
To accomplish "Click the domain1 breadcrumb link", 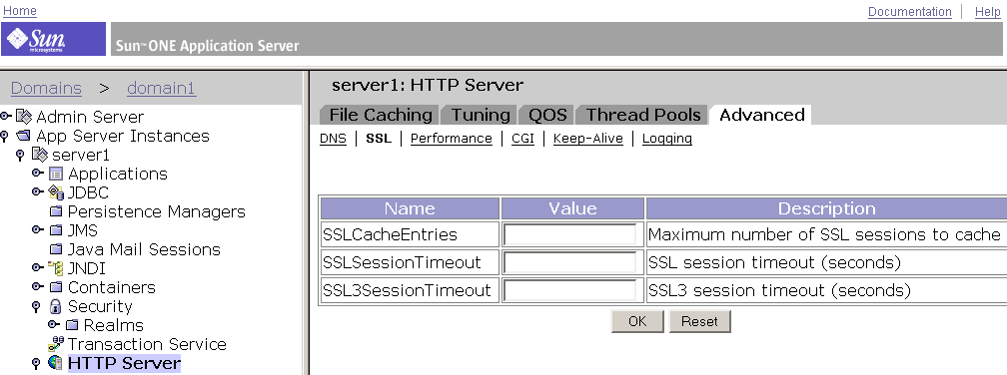I will tap(161, 89).
